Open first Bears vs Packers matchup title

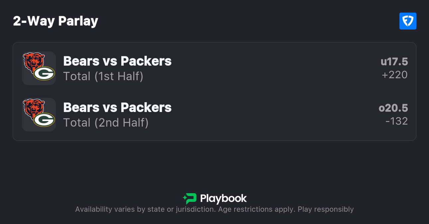(x=117, y=61)
